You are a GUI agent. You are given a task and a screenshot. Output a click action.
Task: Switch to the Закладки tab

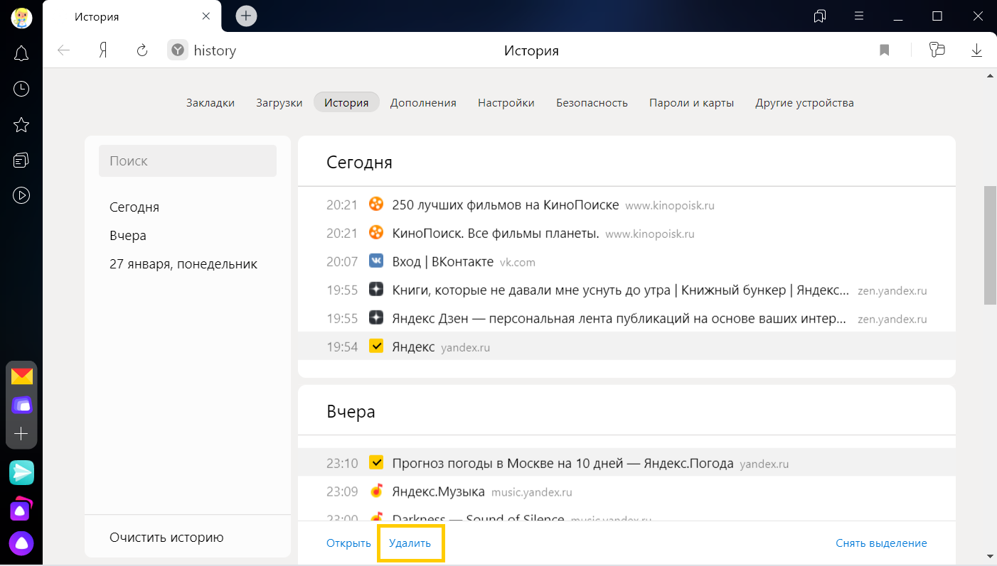(x=210, y=102)
